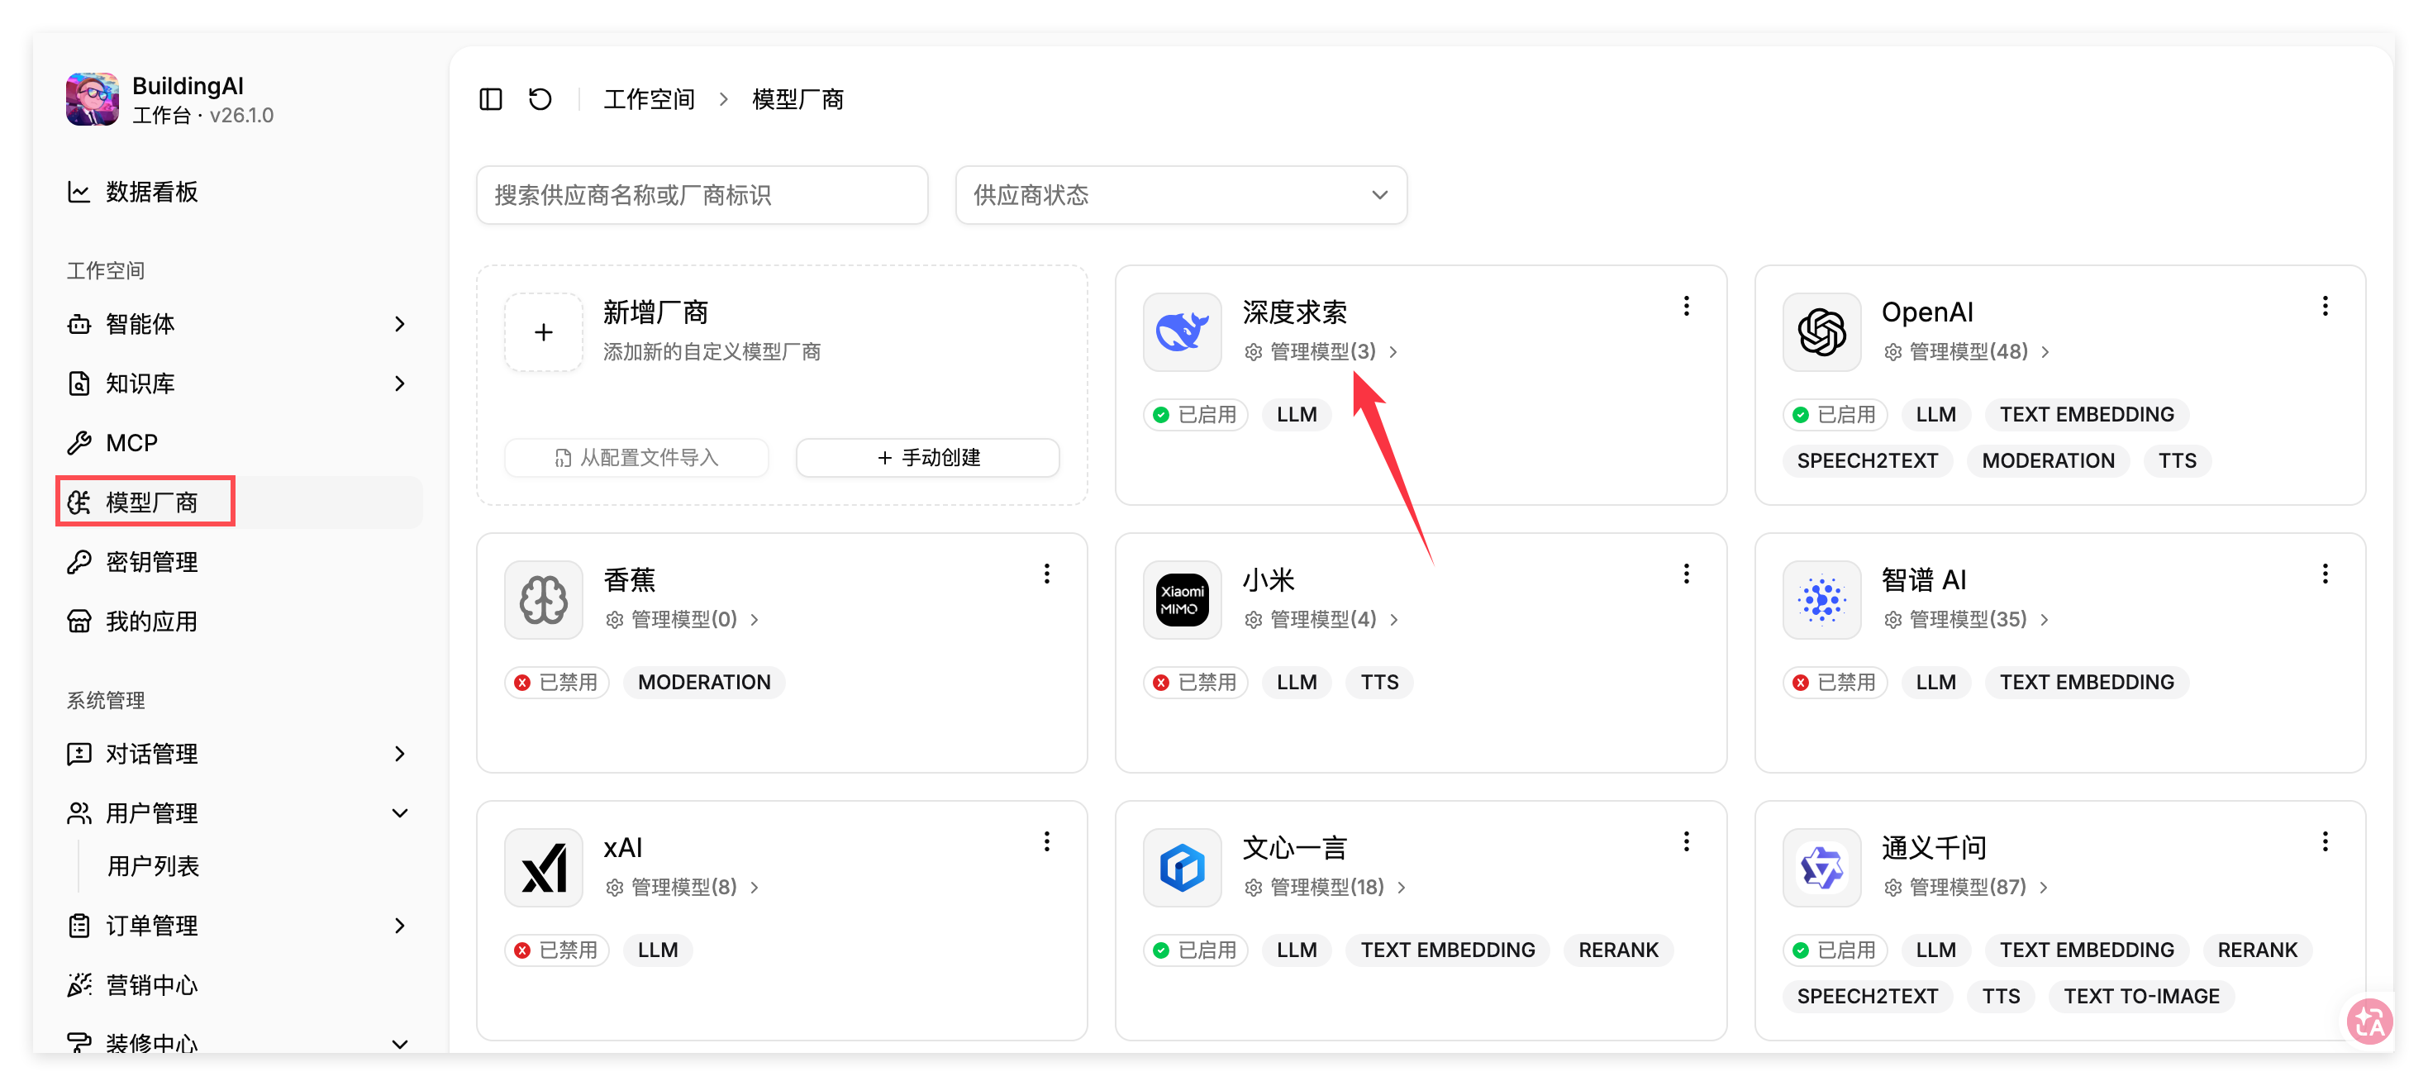This screenshot has height=1086, width=2428.
Task: Click the 深度求索 whale logo
Action: (x=1182, y=332)
